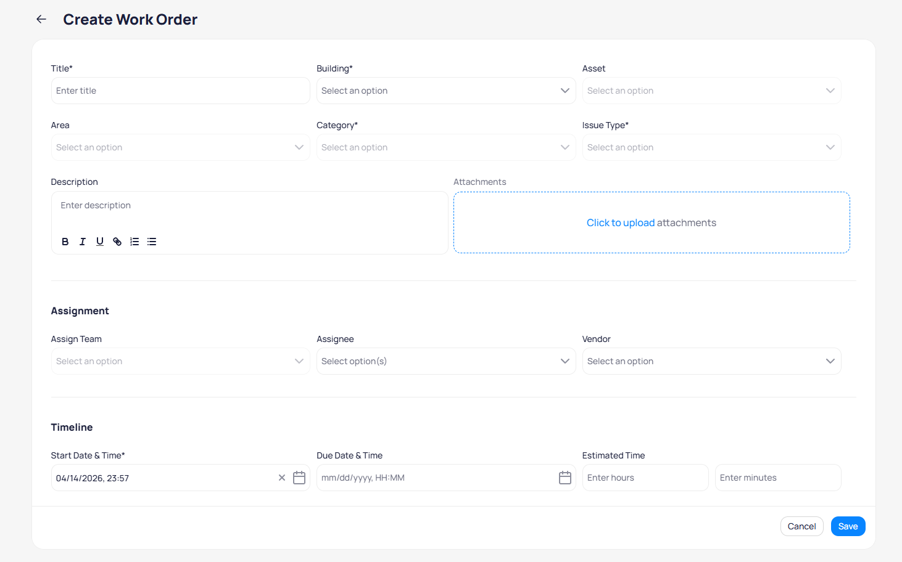This screenshot has width=902, height=562.
Task: Clear the Start Date & Time value
Action: pos(282,478)
